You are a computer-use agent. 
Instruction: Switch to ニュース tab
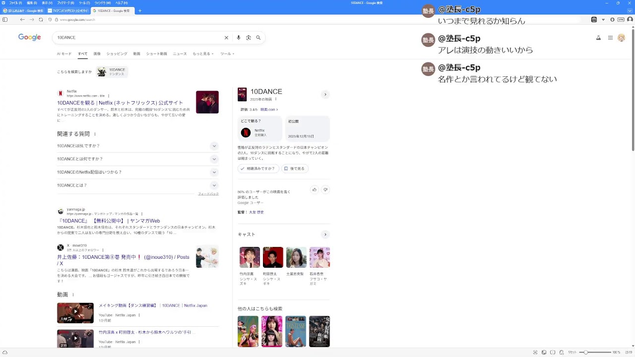pyautogui.click(x=180, y=54)
